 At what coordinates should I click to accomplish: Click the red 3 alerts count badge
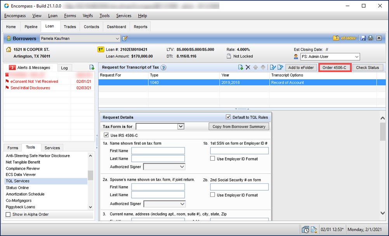pyautogui.click(x=12, y=67)
